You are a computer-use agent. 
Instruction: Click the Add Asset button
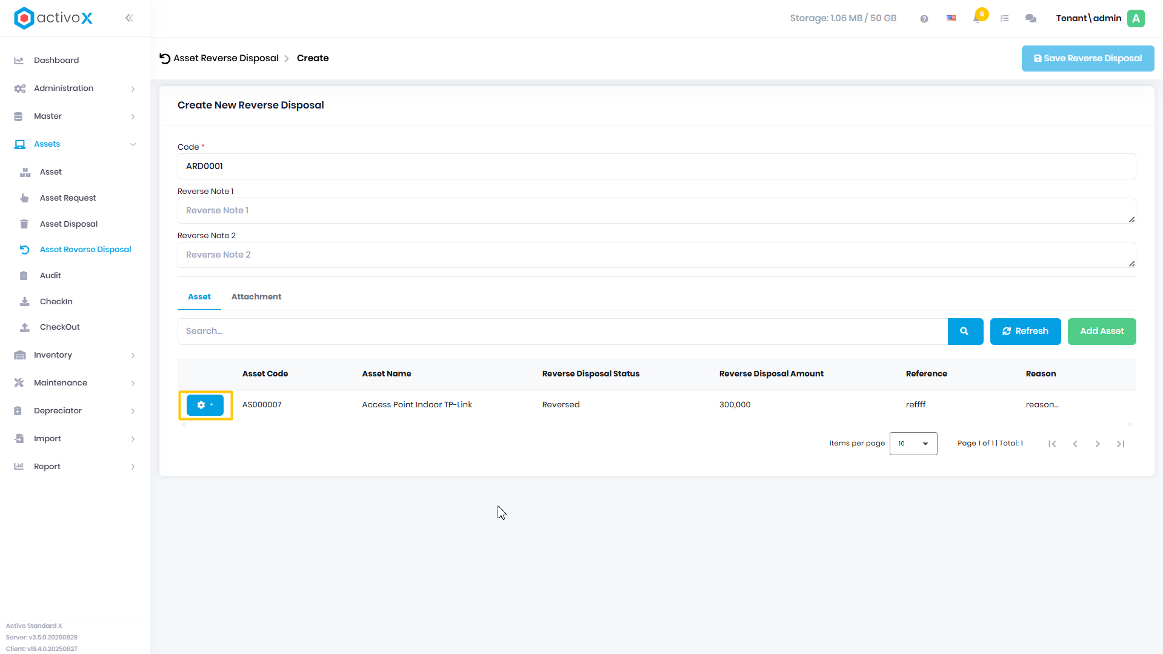(1102, 332)
